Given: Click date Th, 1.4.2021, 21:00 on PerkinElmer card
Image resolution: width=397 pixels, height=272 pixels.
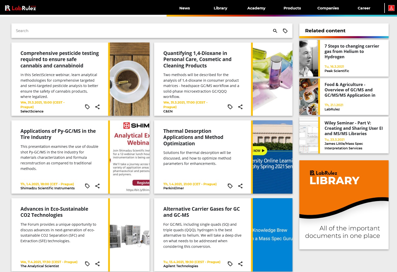Looking at the screenshot, I should (190, 184).
